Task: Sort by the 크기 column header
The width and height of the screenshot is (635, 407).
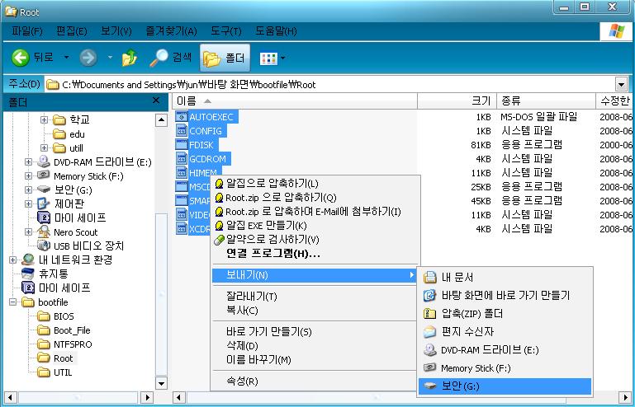Action: tap(480, 101)
